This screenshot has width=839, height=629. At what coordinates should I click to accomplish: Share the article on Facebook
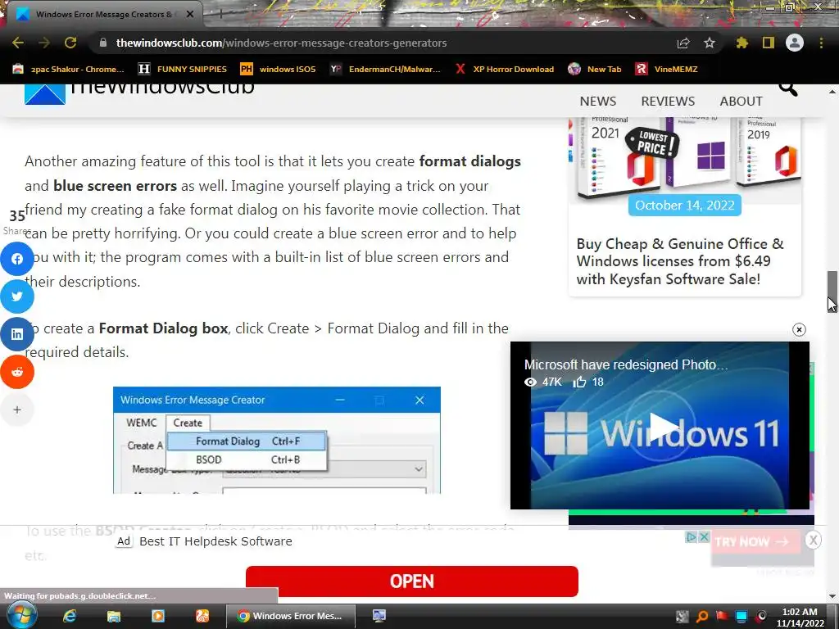point(17,259)
